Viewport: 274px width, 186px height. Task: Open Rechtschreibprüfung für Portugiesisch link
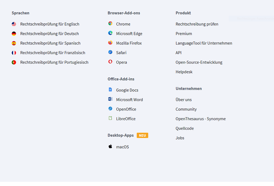point(54,62)
